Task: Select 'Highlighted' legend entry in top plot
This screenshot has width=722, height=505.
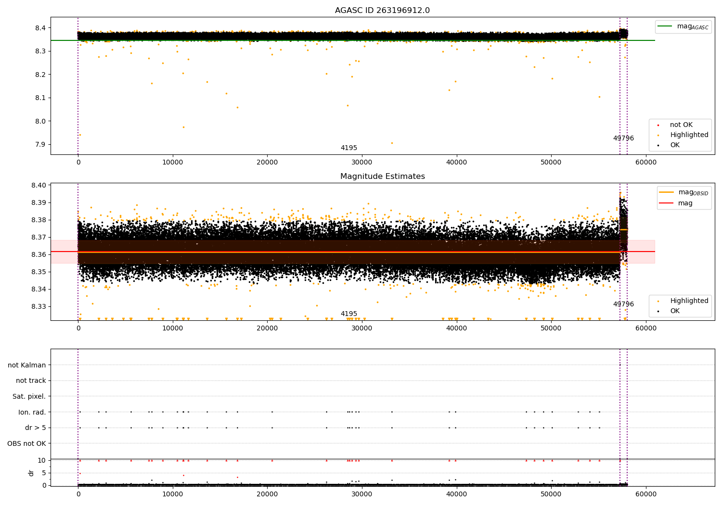Action: pyautogui.click(x=689, y=135)
